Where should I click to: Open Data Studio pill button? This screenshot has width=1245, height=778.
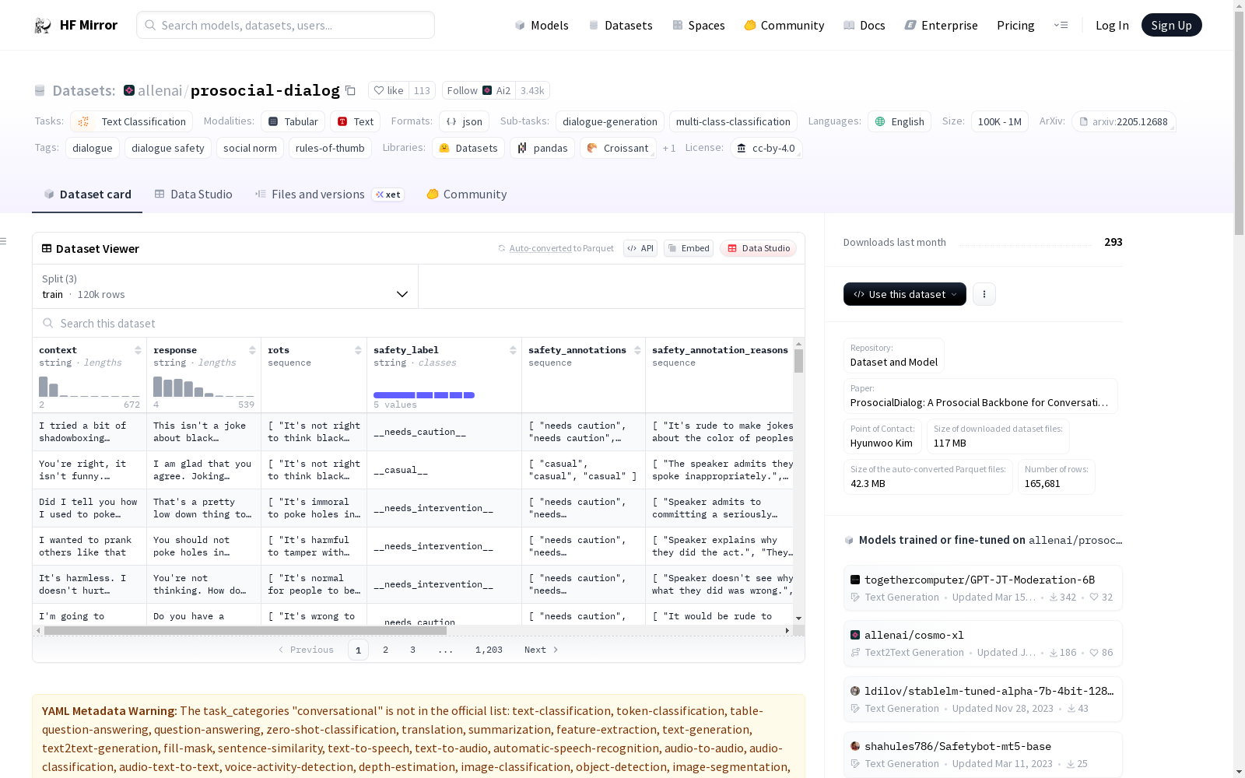[x=758, y=248]
